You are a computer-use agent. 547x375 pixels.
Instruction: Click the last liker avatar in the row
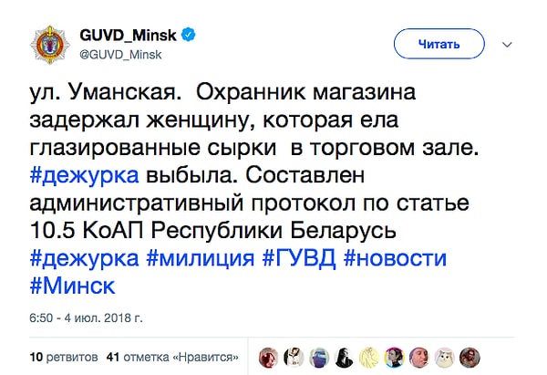click(x=469, y=357)
